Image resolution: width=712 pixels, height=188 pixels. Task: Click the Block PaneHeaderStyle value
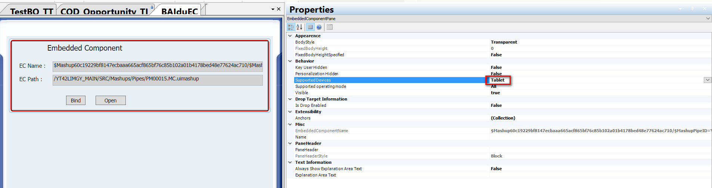click(x=496, y=156)
